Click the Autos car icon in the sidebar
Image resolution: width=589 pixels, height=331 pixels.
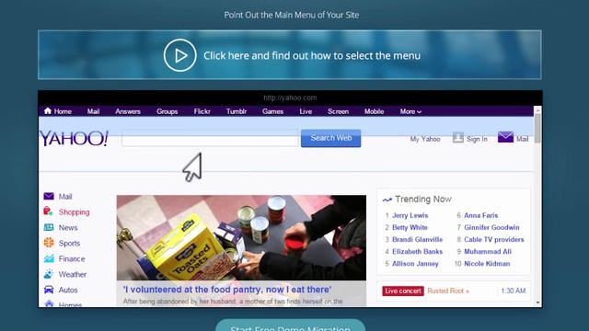tap(49, 290)
